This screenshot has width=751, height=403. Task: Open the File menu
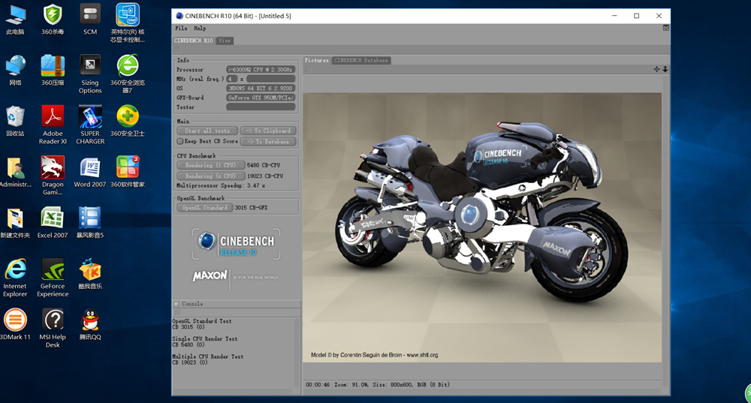pos(181,29)
